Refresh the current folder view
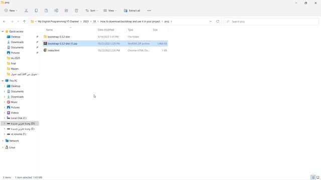Screen dimensions: 321x180 tap(218, 21)
